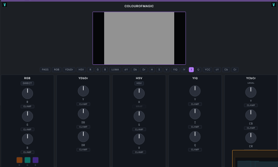Select the Dr view mode button
This screenshot has width=278, height=167.
(x=144, y=70)
